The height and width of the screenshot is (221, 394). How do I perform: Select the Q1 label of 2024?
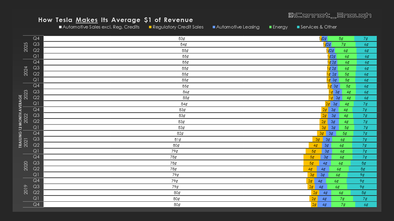pos(36,80)
